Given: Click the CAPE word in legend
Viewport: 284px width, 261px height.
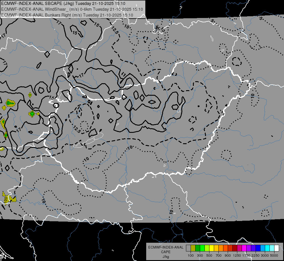Looking at the screenshot, I should (166, 252).
